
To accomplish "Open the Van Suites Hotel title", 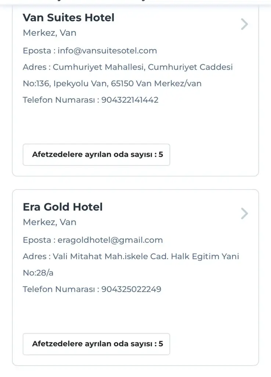I will (x=69, y=17).
